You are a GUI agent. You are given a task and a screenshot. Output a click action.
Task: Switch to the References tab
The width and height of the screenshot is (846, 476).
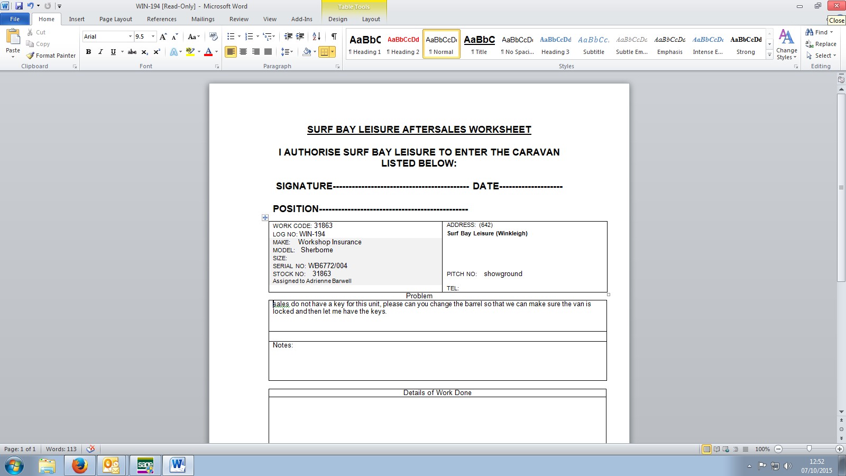162,19
